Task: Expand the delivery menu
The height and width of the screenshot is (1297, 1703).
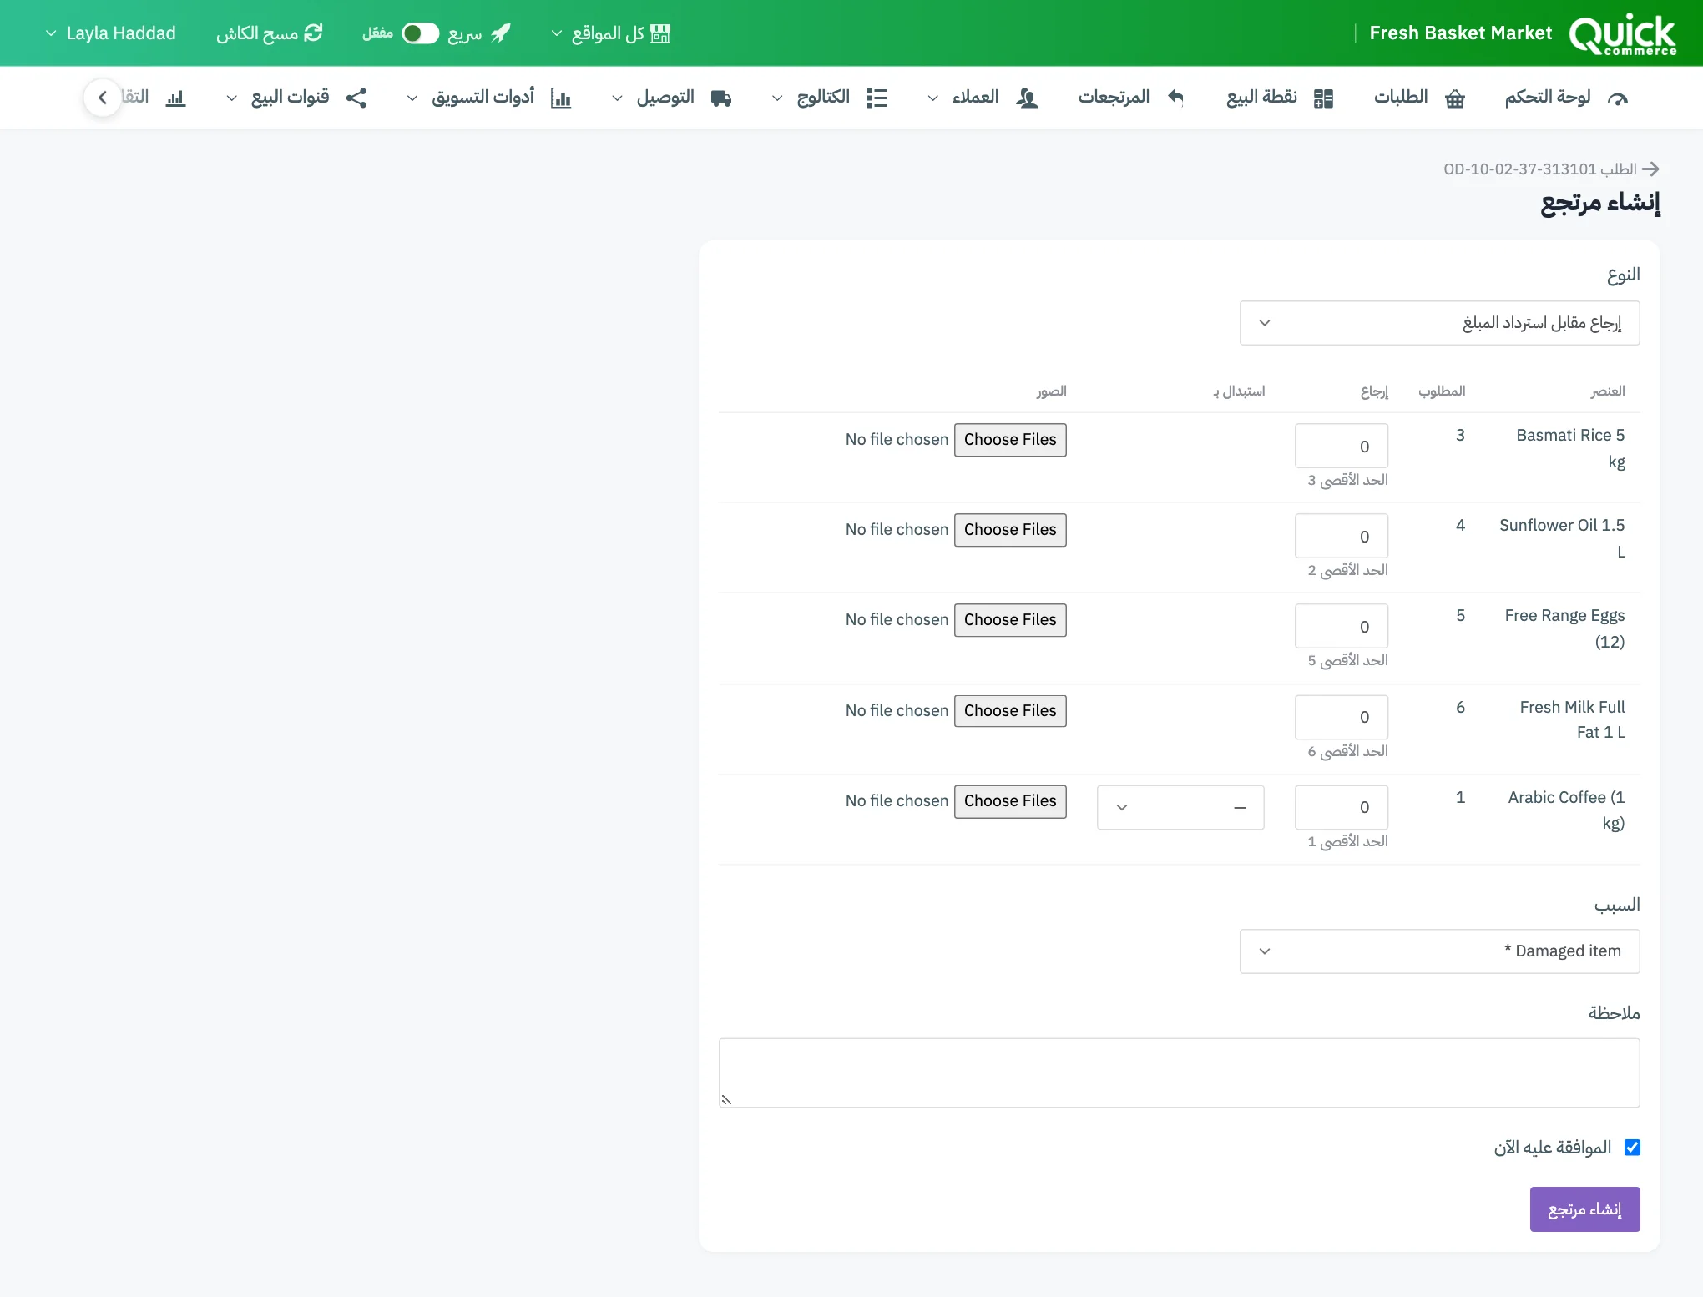Action: tap(672, 98)
